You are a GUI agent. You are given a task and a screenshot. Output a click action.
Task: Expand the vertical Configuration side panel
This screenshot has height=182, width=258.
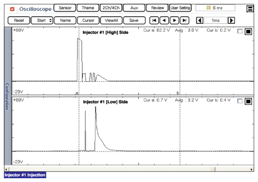pos(7,96)
